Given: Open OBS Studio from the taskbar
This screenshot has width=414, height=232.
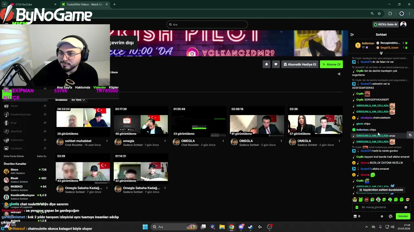Looking at the screenshot, I should click(269, 227).
